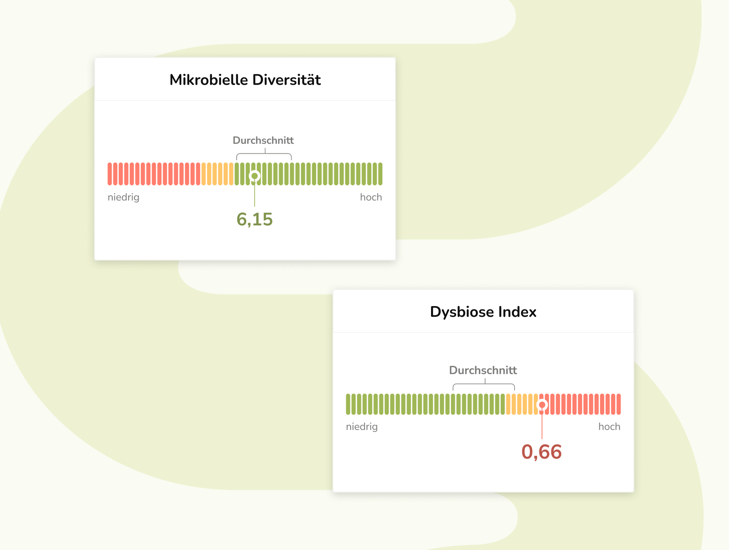The width and height of the screenshot is (729, 550).
Task: Click the Dysbiose Index card title
Action: tap(483, 312)
